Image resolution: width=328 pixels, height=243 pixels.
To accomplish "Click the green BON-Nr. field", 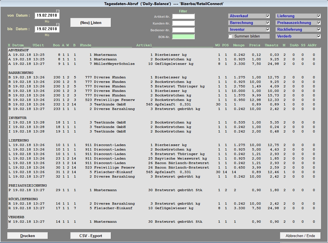I will coord(183,37).
